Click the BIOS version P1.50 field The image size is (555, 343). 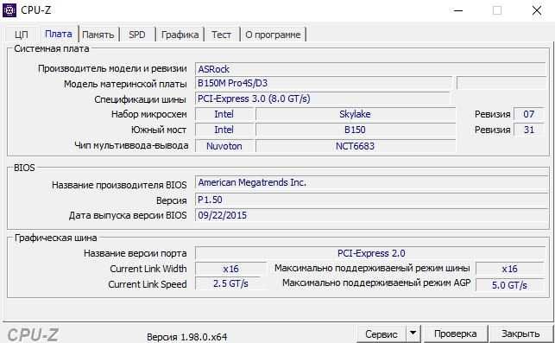(371, 200)
